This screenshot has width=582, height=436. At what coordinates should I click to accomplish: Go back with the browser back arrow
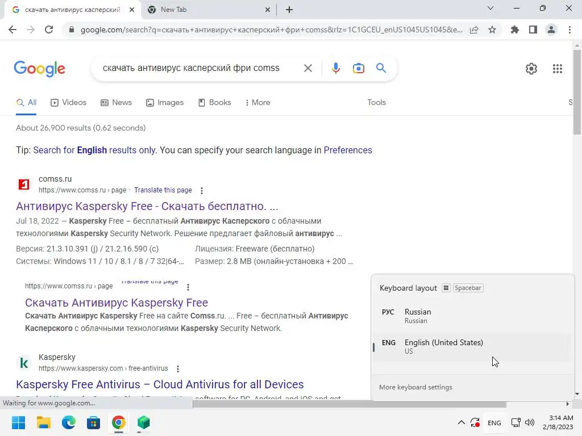coord(13,30)
